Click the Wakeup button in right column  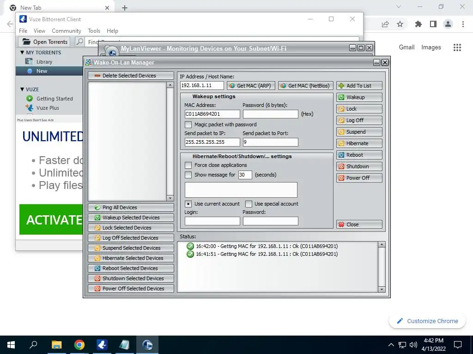pyautogui.click(x=359, y=97)
